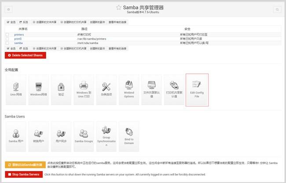Screen dimensions: 286x183
Task: Click 创建新的打印机共享 above the share table
Action: coord(73,22)
